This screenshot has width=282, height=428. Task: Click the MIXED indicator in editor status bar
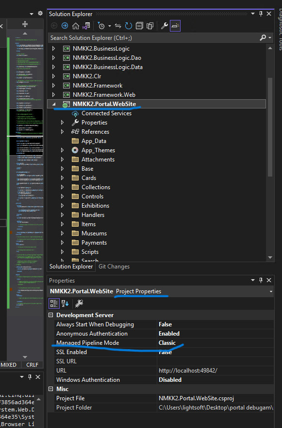point(8,365)
